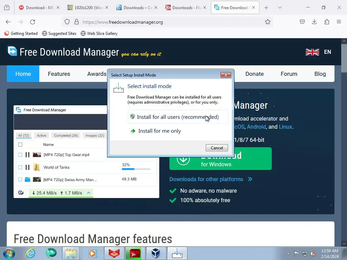Click the freedownloadmanager.org address bar
The image size is (347, 260).
167,22
